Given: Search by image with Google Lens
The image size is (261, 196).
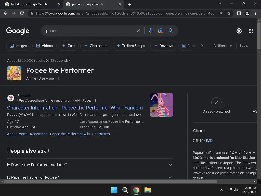Looking at the screenshot, I should tap(161, 31).
